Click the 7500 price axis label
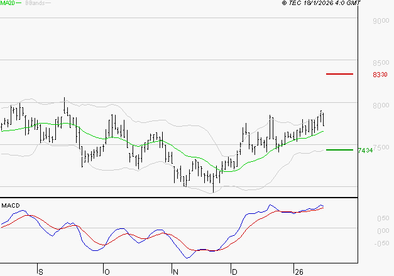This screenshot has height=276, width=394. [x=381, y=147]
